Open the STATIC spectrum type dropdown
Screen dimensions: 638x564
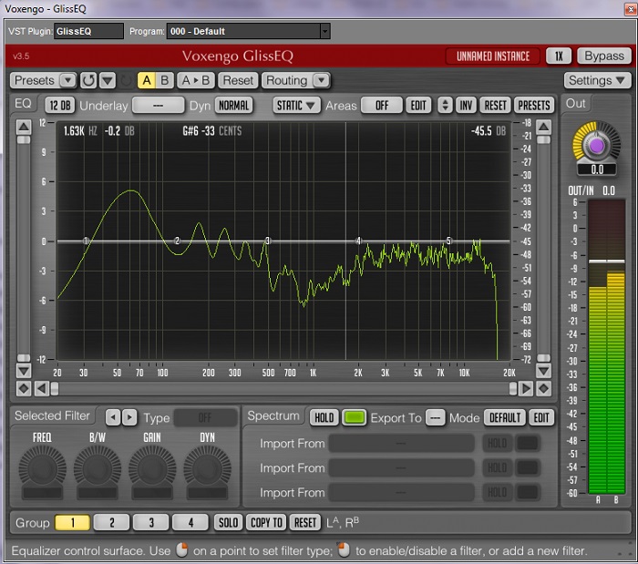click(x=297, y=105)
